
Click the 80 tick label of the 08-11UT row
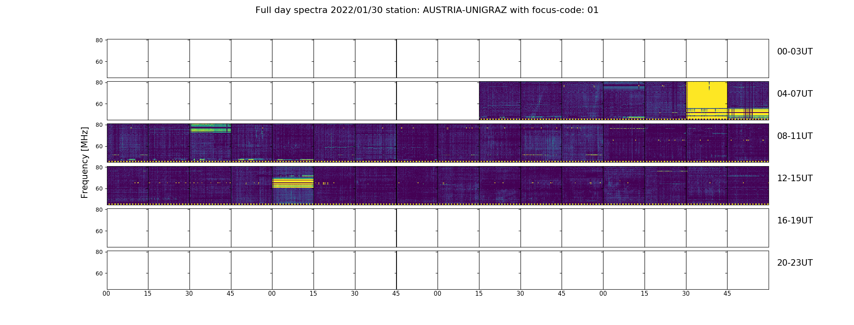tap(99, 125)
